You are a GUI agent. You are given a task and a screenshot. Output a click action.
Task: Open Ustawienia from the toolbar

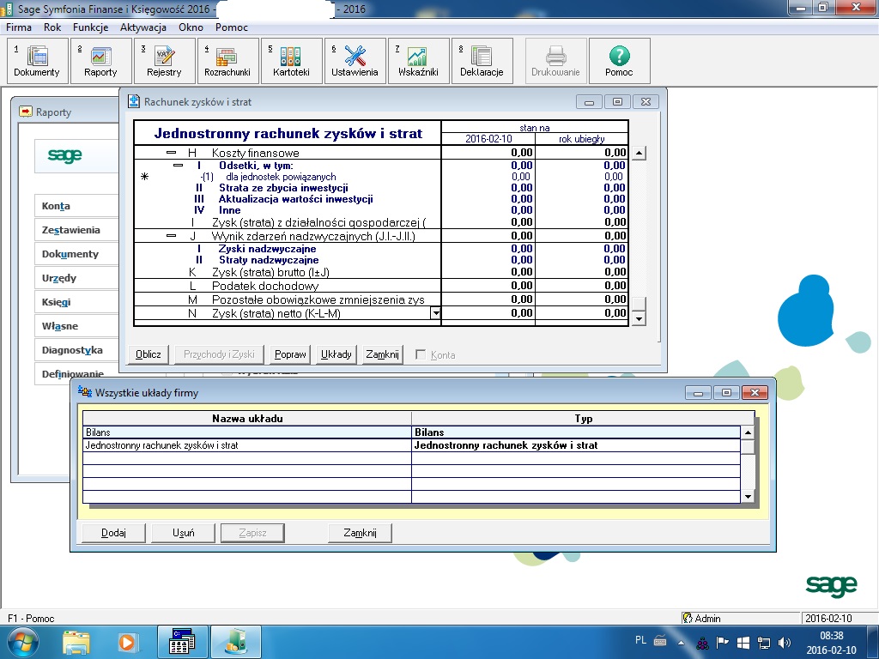(x=355, y=61)
